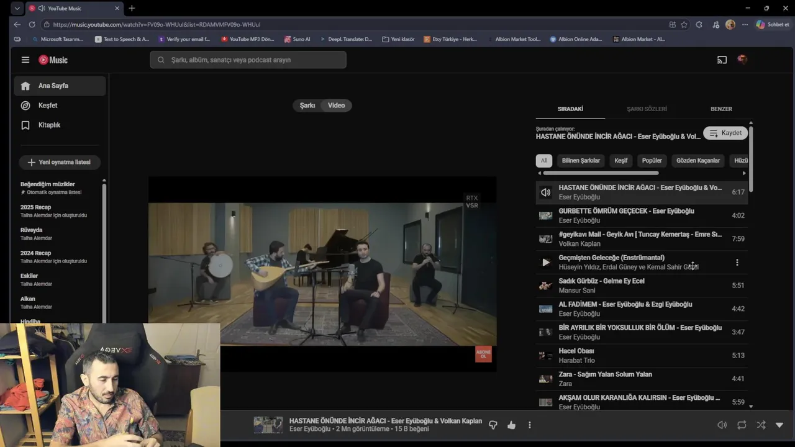This screenshot has height=447, width=795.
Task: Switch to Video mode
Action: [337, 106]
